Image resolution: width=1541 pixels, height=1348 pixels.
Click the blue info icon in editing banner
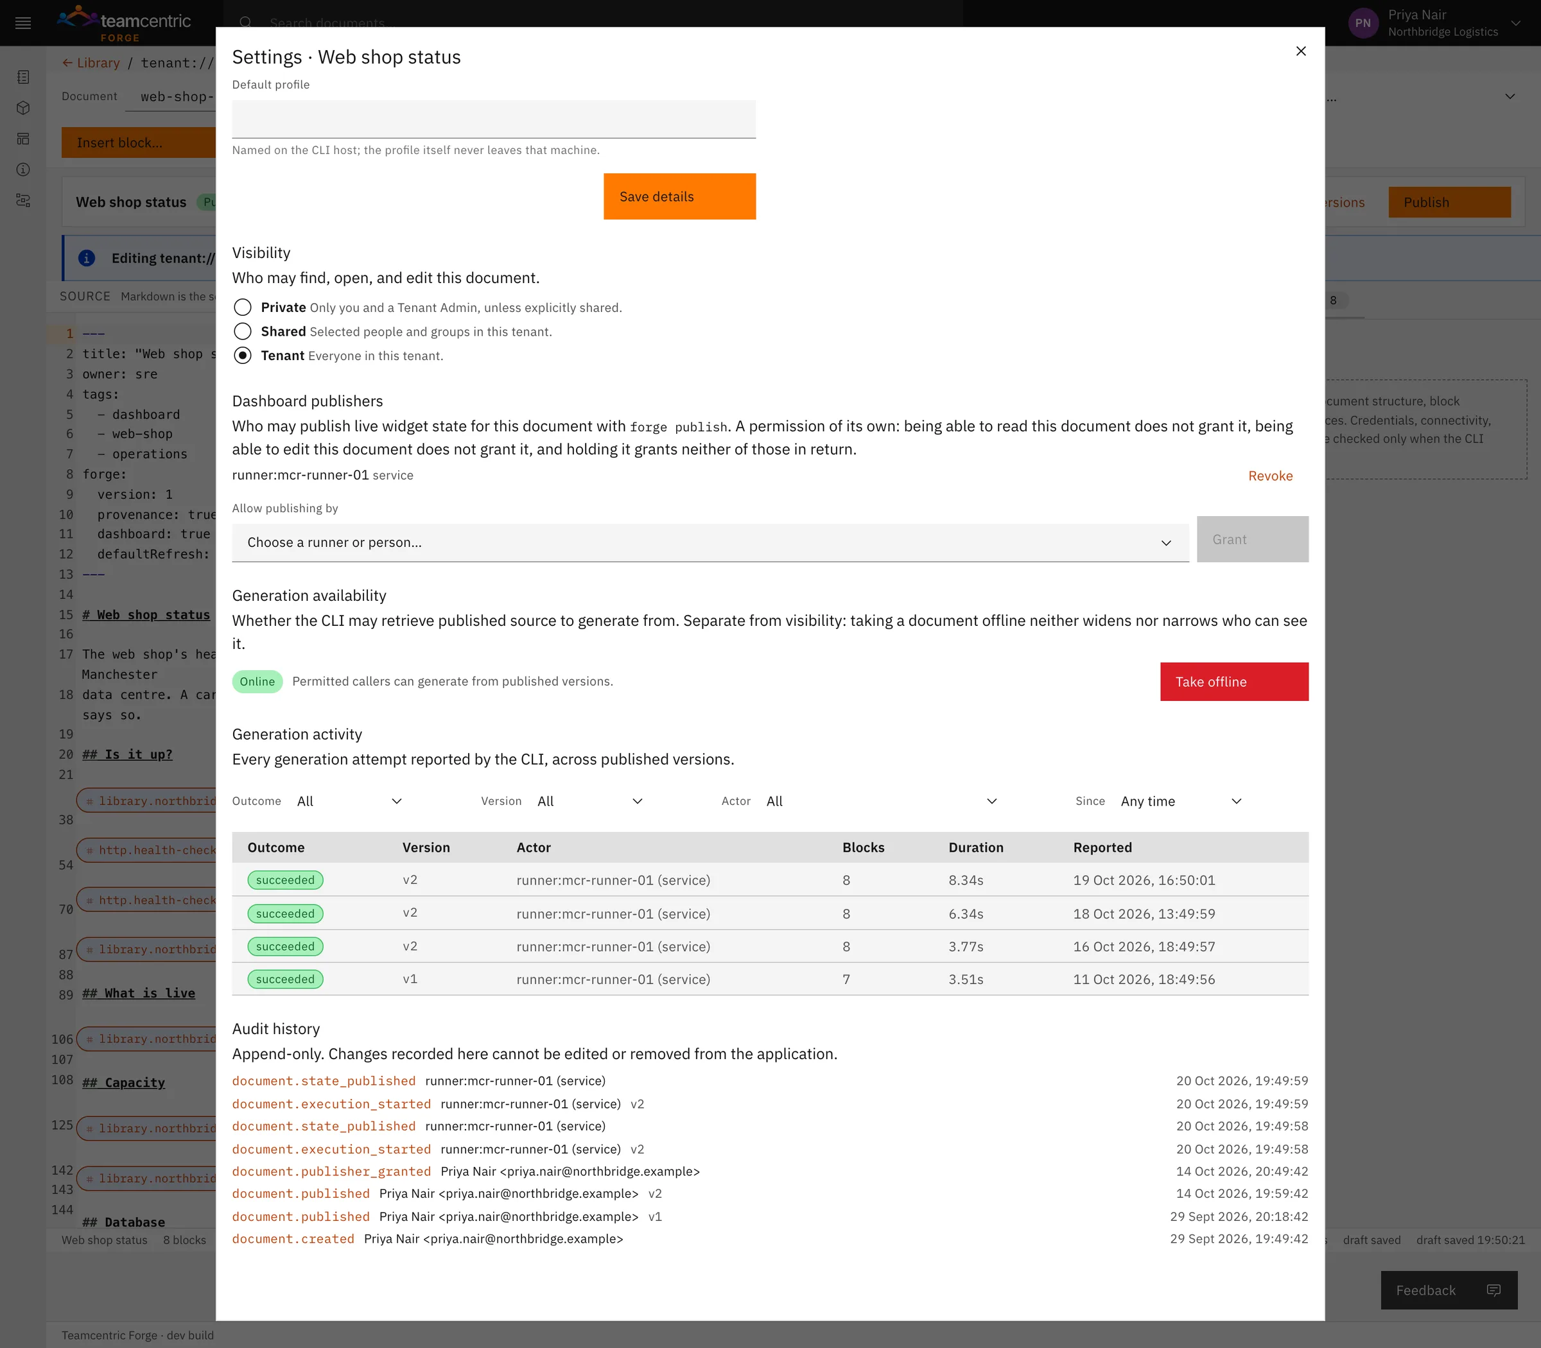pyautogui.click(x=87, y=258)
